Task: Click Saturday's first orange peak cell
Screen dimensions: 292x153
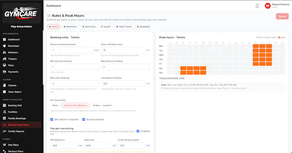Action: 184,68
